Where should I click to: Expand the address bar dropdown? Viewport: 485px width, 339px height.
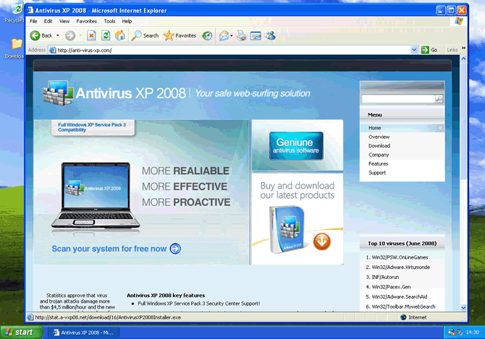415,50
